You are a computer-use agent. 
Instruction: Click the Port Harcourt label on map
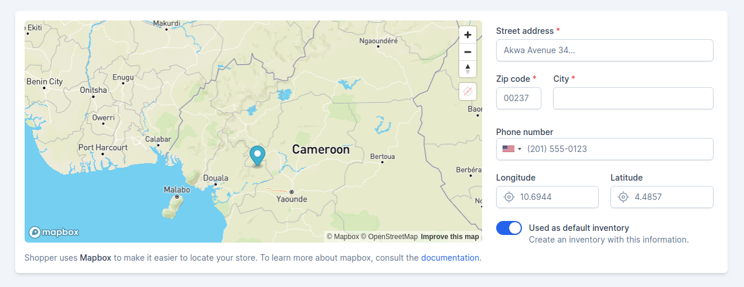pos(103,147)
